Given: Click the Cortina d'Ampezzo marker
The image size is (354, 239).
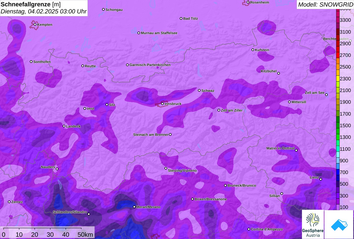Looking at the screenshot, I should pyautogui.click(x=249, y=229).
